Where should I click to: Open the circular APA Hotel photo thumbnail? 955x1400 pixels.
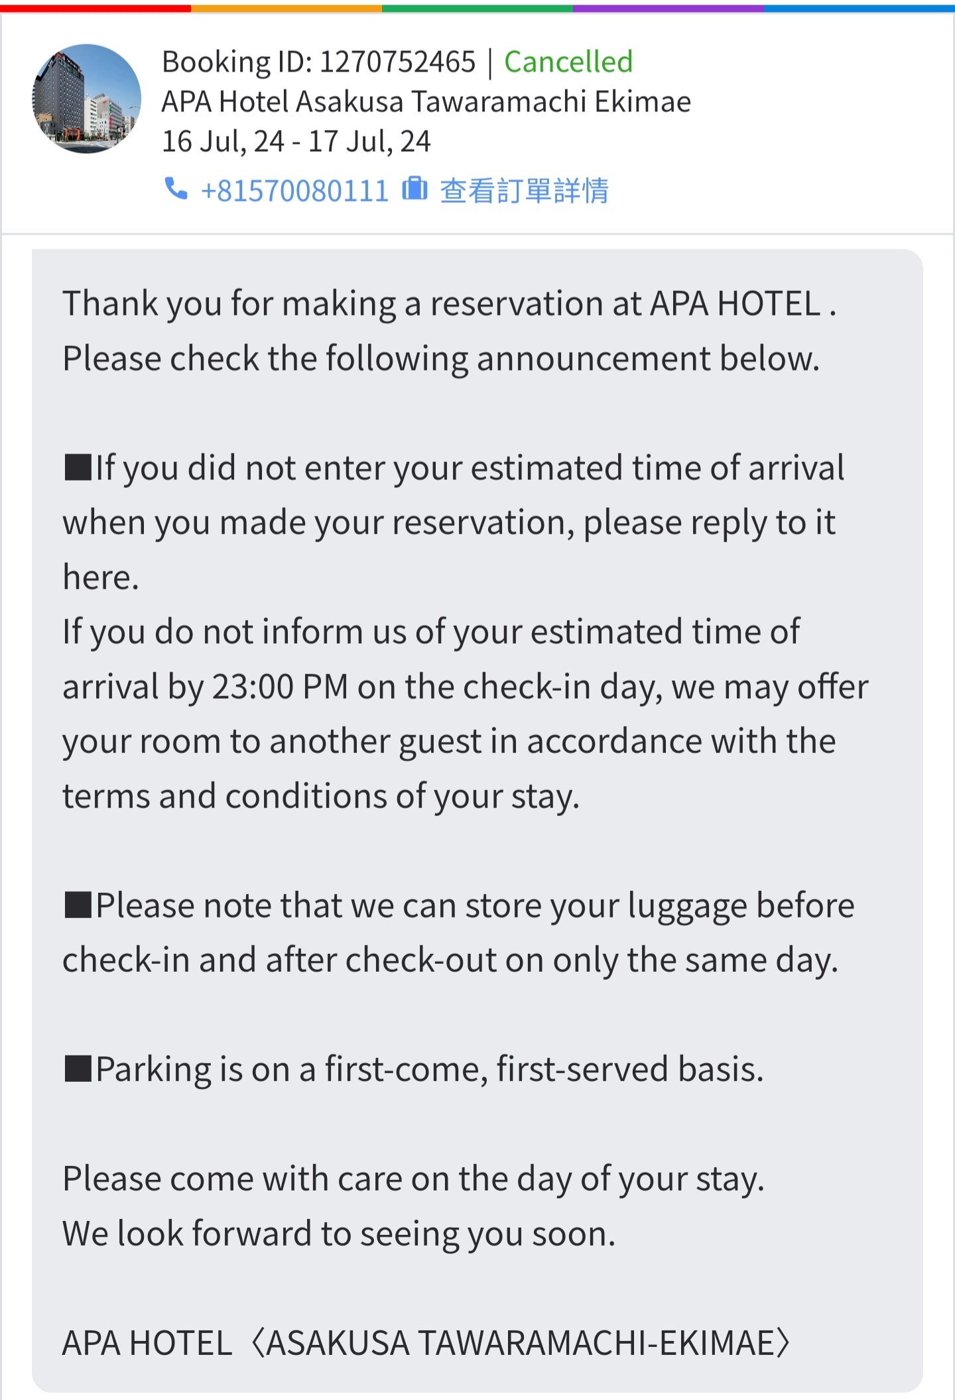point(87,99)
